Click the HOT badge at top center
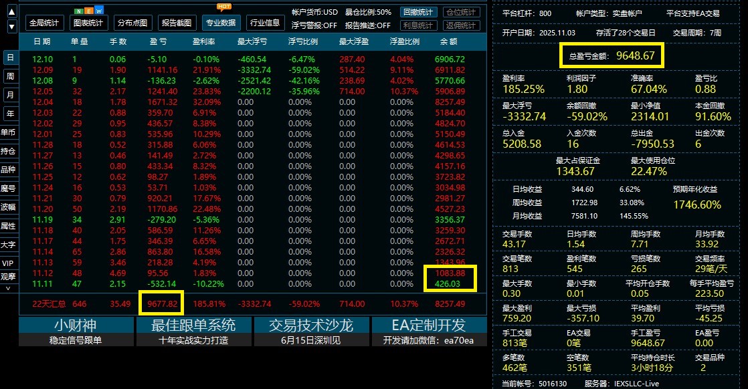This screenshot has width=748, height=389. 223,7
